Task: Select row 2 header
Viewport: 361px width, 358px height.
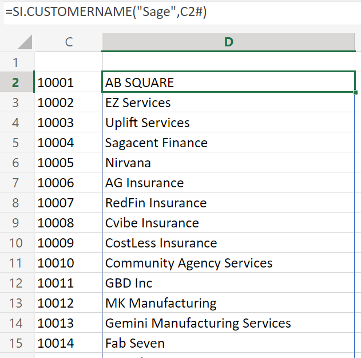Action: (x=17, y=82)
